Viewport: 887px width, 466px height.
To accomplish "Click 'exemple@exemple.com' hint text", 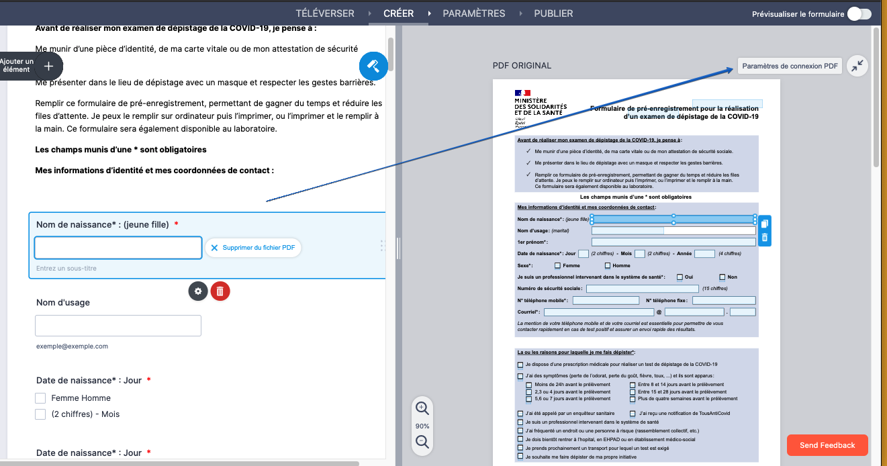I will (72, 346).
